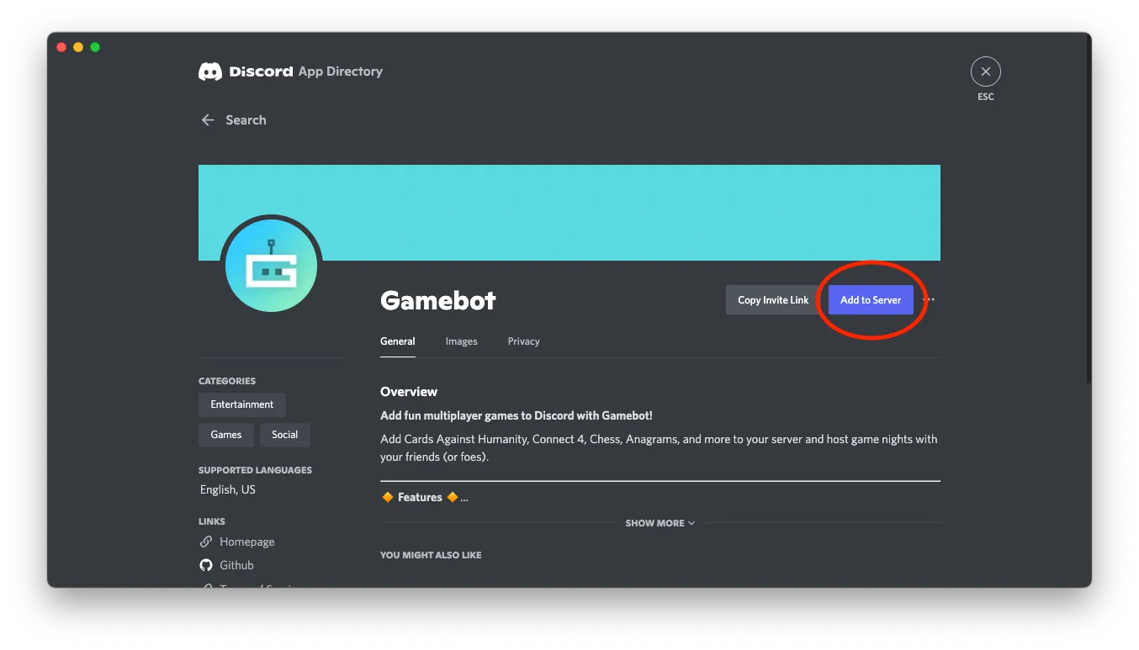The image size is (1139, 650).
Task: Open the Github link
Action: point(237,566)
